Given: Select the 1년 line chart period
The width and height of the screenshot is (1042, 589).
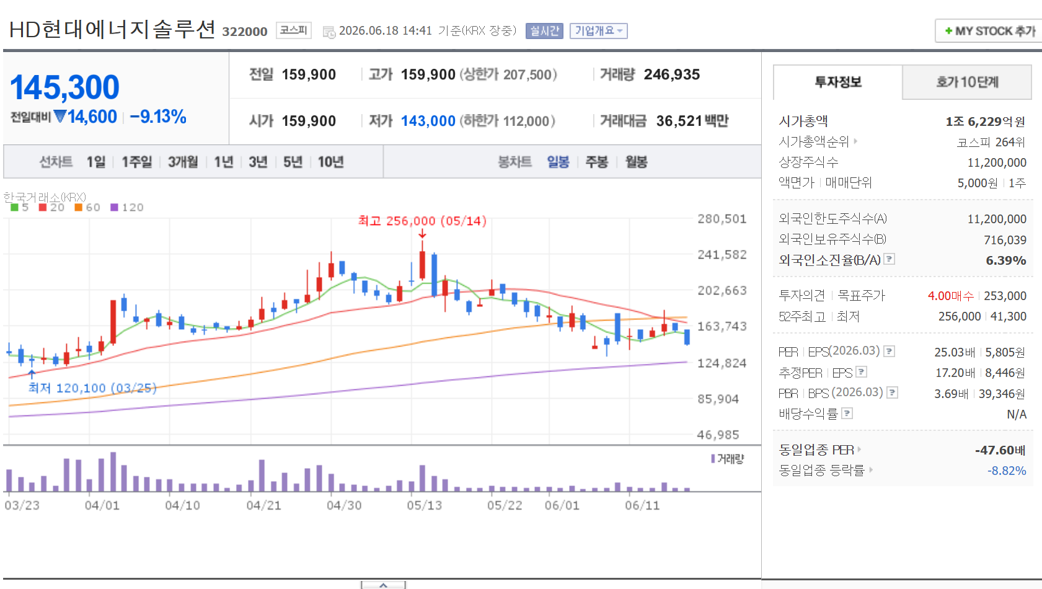Looking at the screenshot, I should pyautogui.click(x=224, y=162).
